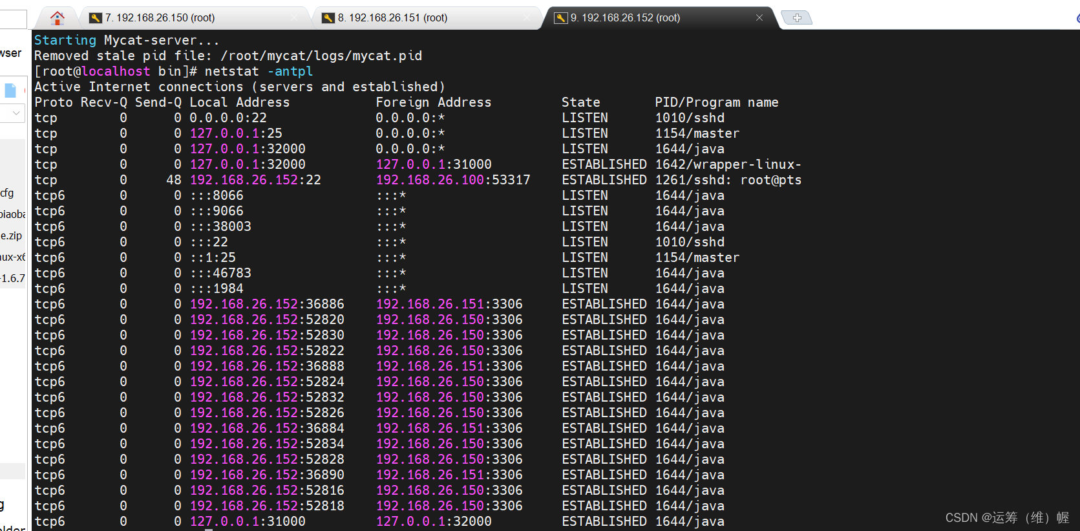This screenshot has height=531, width=1080.
Task: Click '1261/sshd: root@pts' entry
Action: coord(728,180)
